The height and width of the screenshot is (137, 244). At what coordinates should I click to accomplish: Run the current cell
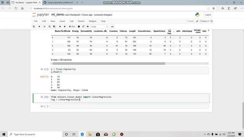tap(72, 27)
